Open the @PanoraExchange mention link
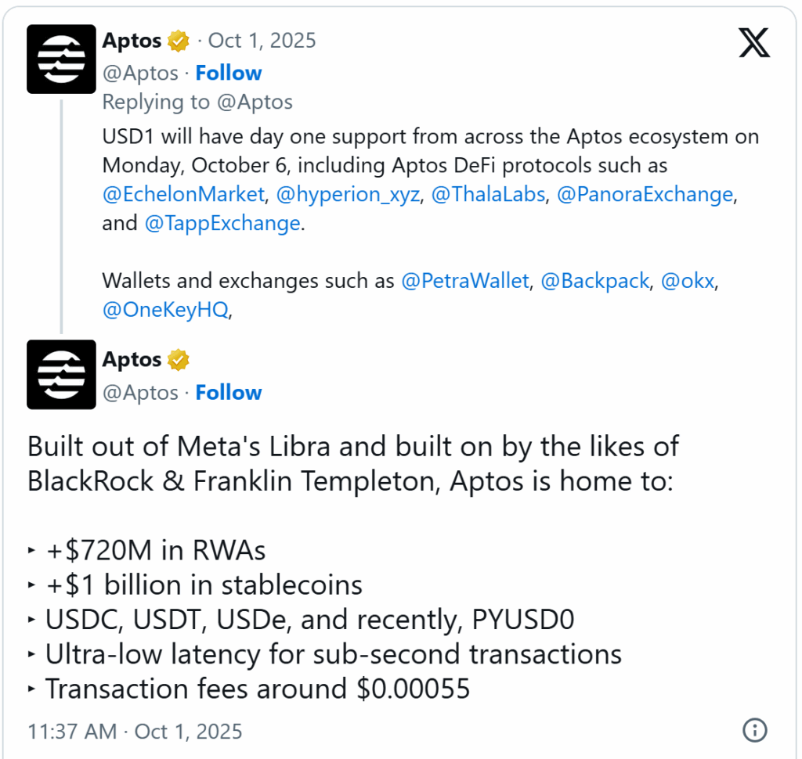Image resolution: width=802 pixels, height=759 pixels. [x=645, y=194]
